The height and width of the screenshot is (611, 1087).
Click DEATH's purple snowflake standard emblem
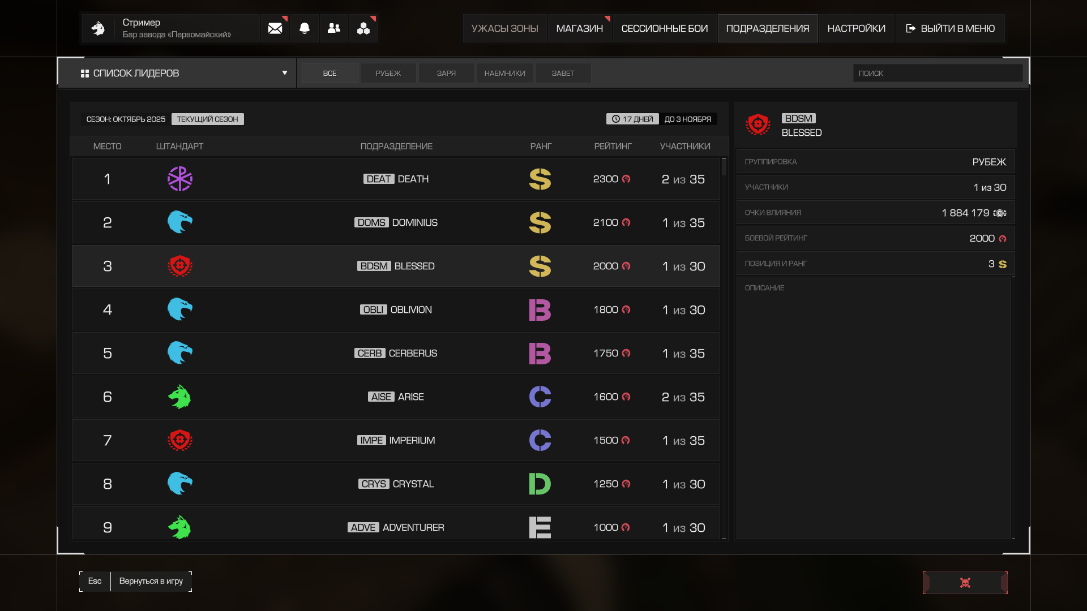[179, 179]
